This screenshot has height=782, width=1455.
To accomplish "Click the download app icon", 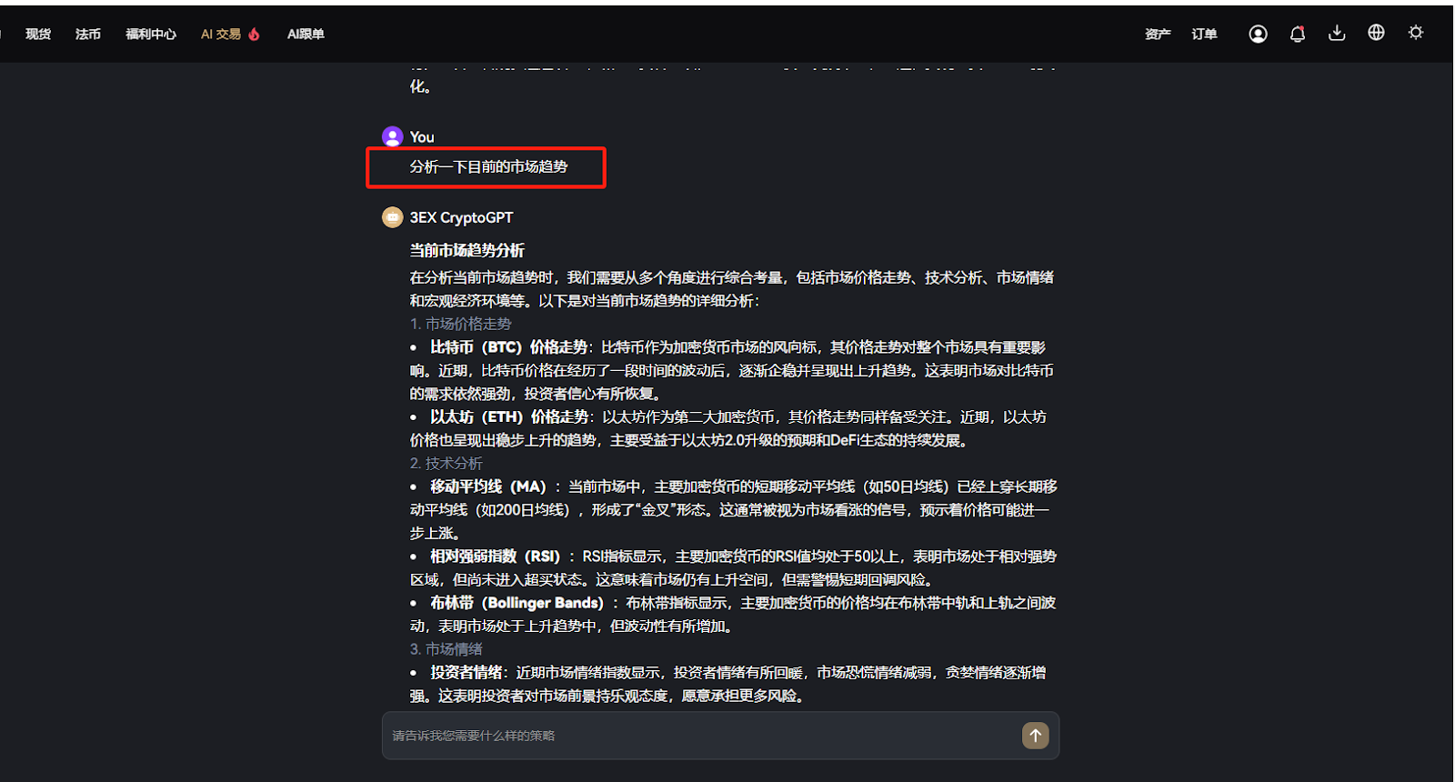I will click(x=1337, y=34).
